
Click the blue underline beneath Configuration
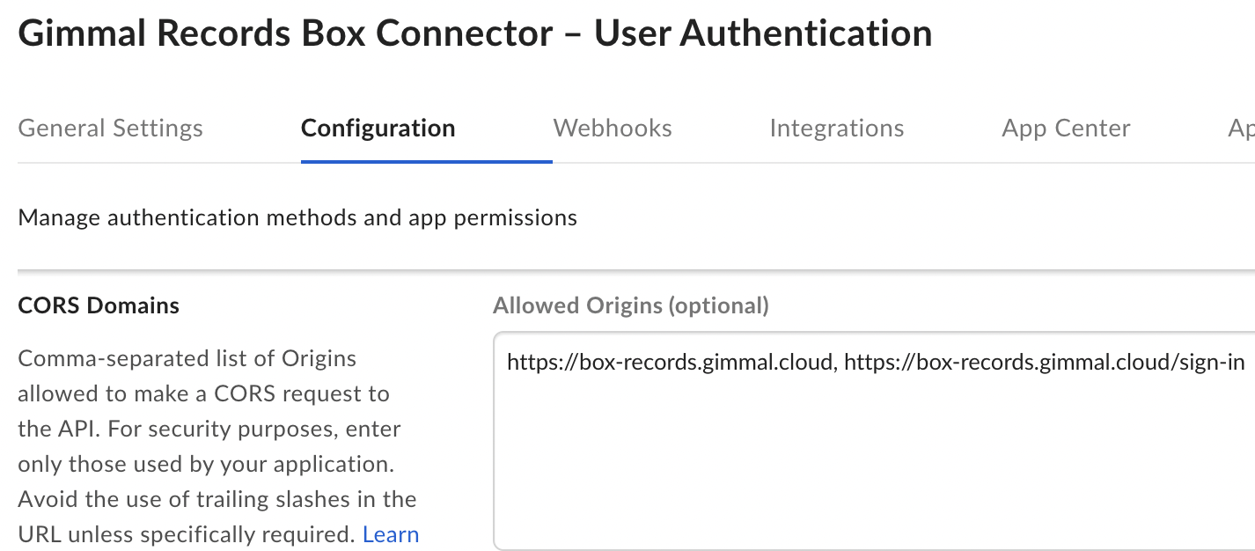point(426,162)
